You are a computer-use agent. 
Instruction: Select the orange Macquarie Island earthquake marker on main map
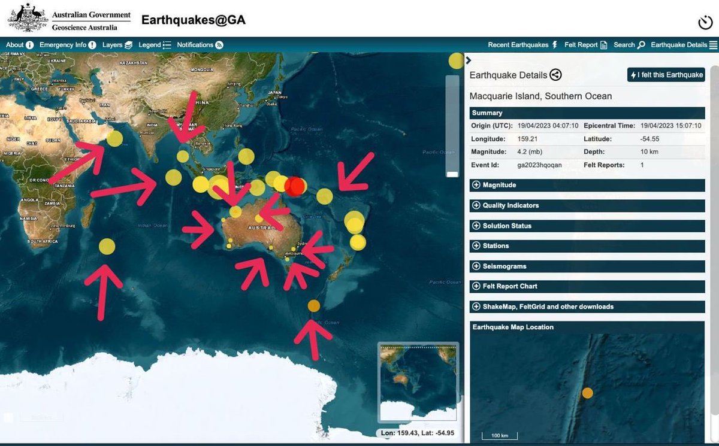click(314, 306)
